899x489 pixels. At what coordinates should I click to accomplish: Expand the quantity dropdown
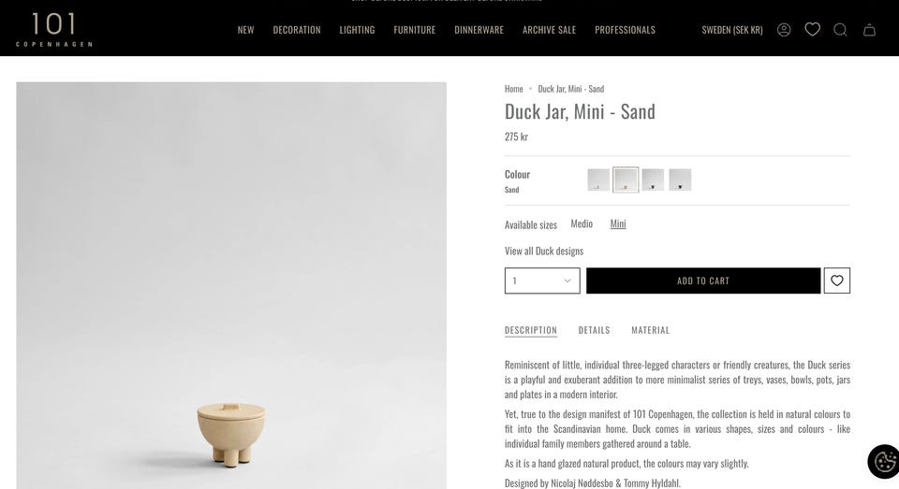point(542,280)
